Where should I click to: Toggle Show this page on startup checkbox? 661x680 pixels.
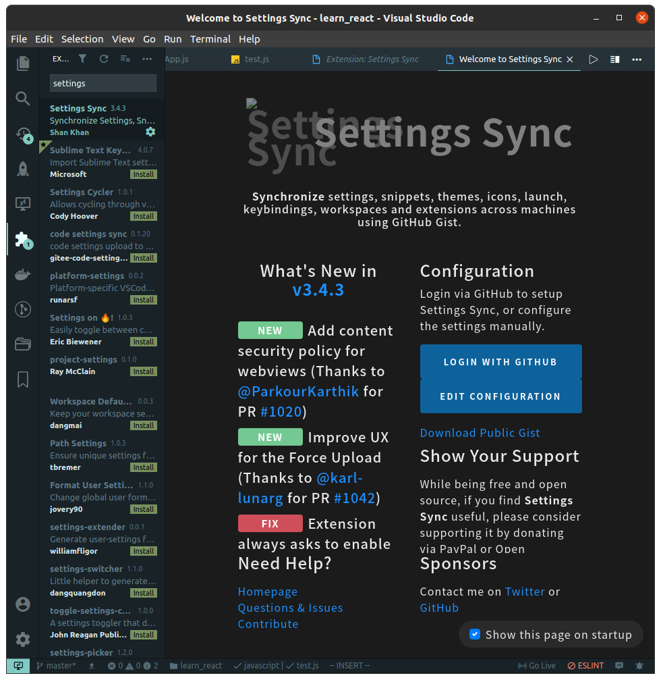click(x=475, y=634)
